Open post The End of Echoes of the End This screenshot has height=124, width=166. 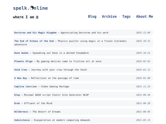(34, 41)
